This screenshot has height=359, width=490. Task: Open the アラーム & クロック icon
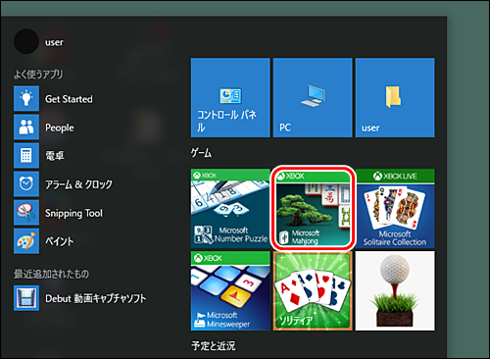point(26,183)
